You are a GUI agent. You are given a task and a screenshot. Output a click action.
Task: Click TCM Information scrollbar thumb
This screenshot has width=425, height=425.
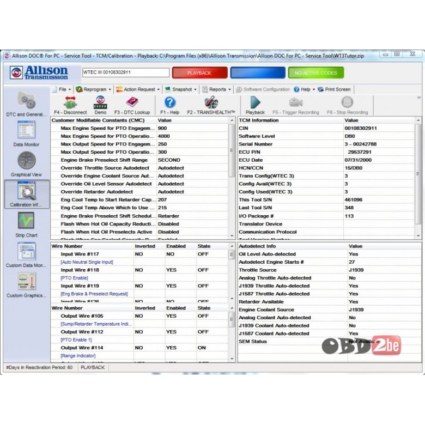coord(418,173)
